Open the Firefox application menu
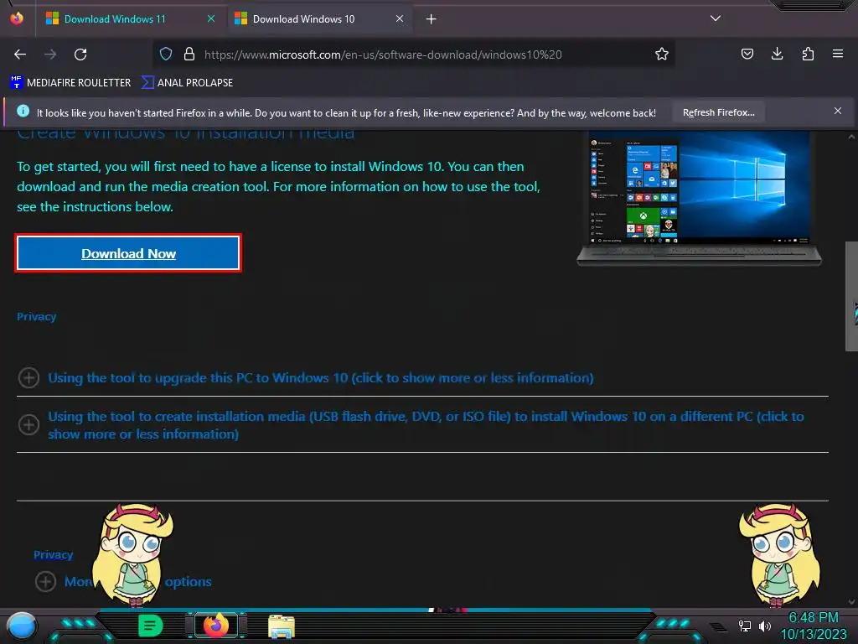858x644 pixels. tap(837, 54)
